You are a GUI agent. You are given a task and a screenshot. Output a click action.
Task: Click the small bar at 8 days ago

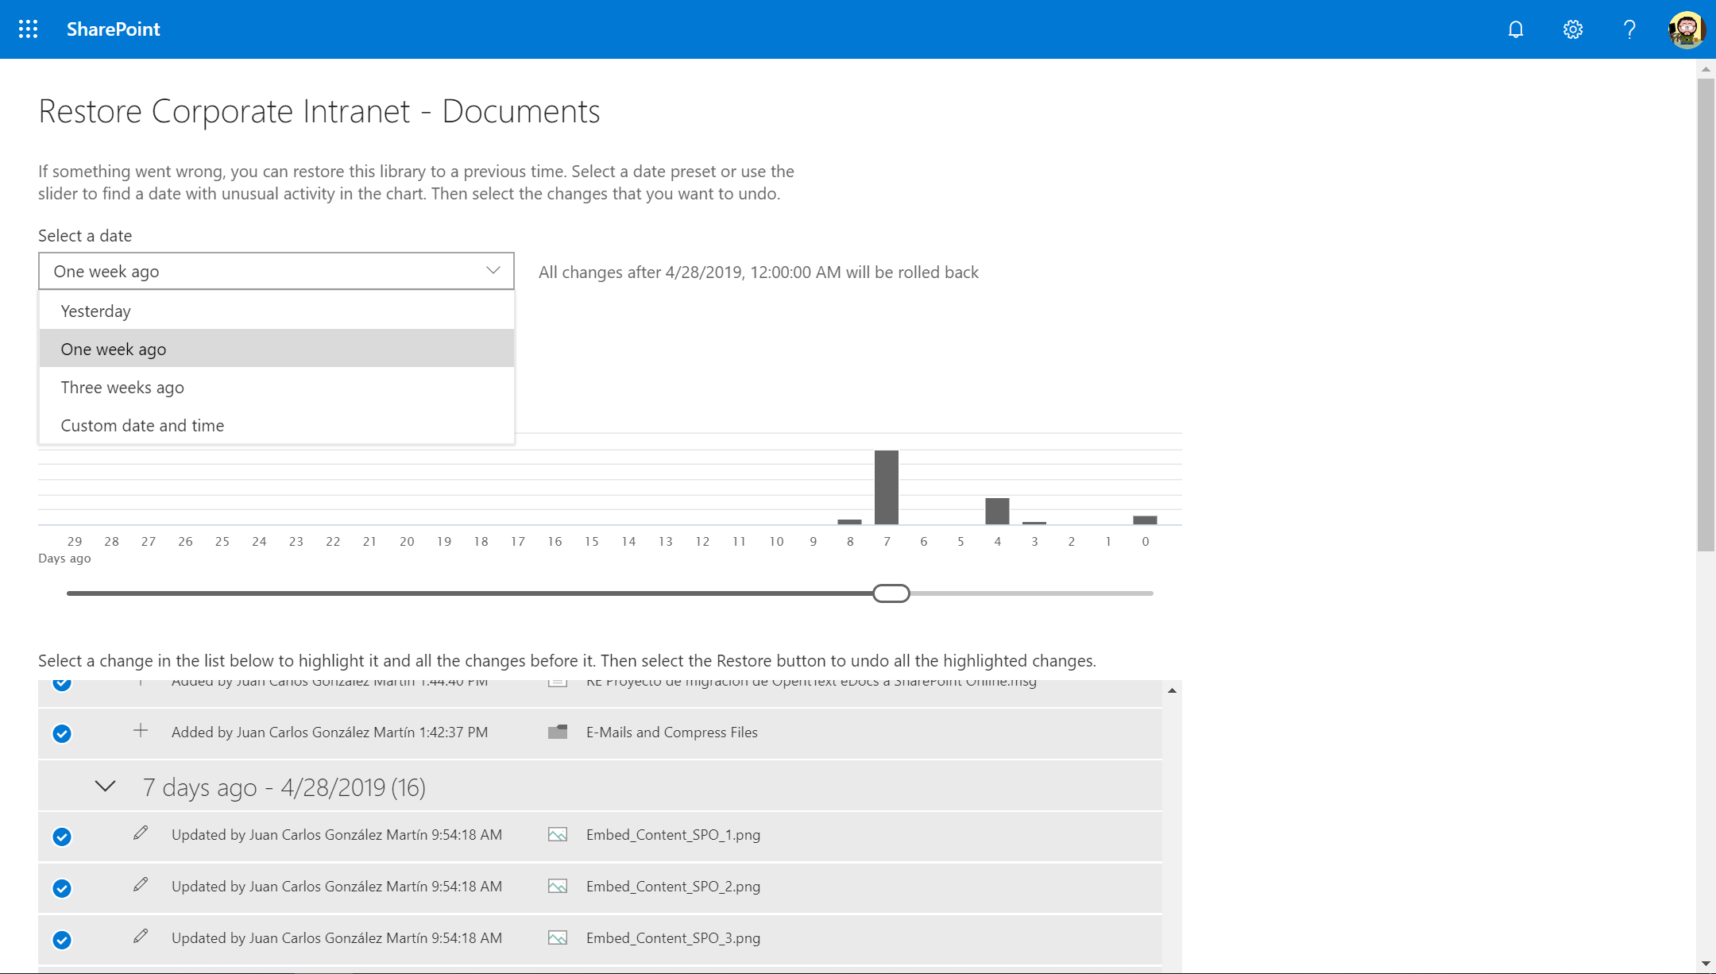pos(849,522)
